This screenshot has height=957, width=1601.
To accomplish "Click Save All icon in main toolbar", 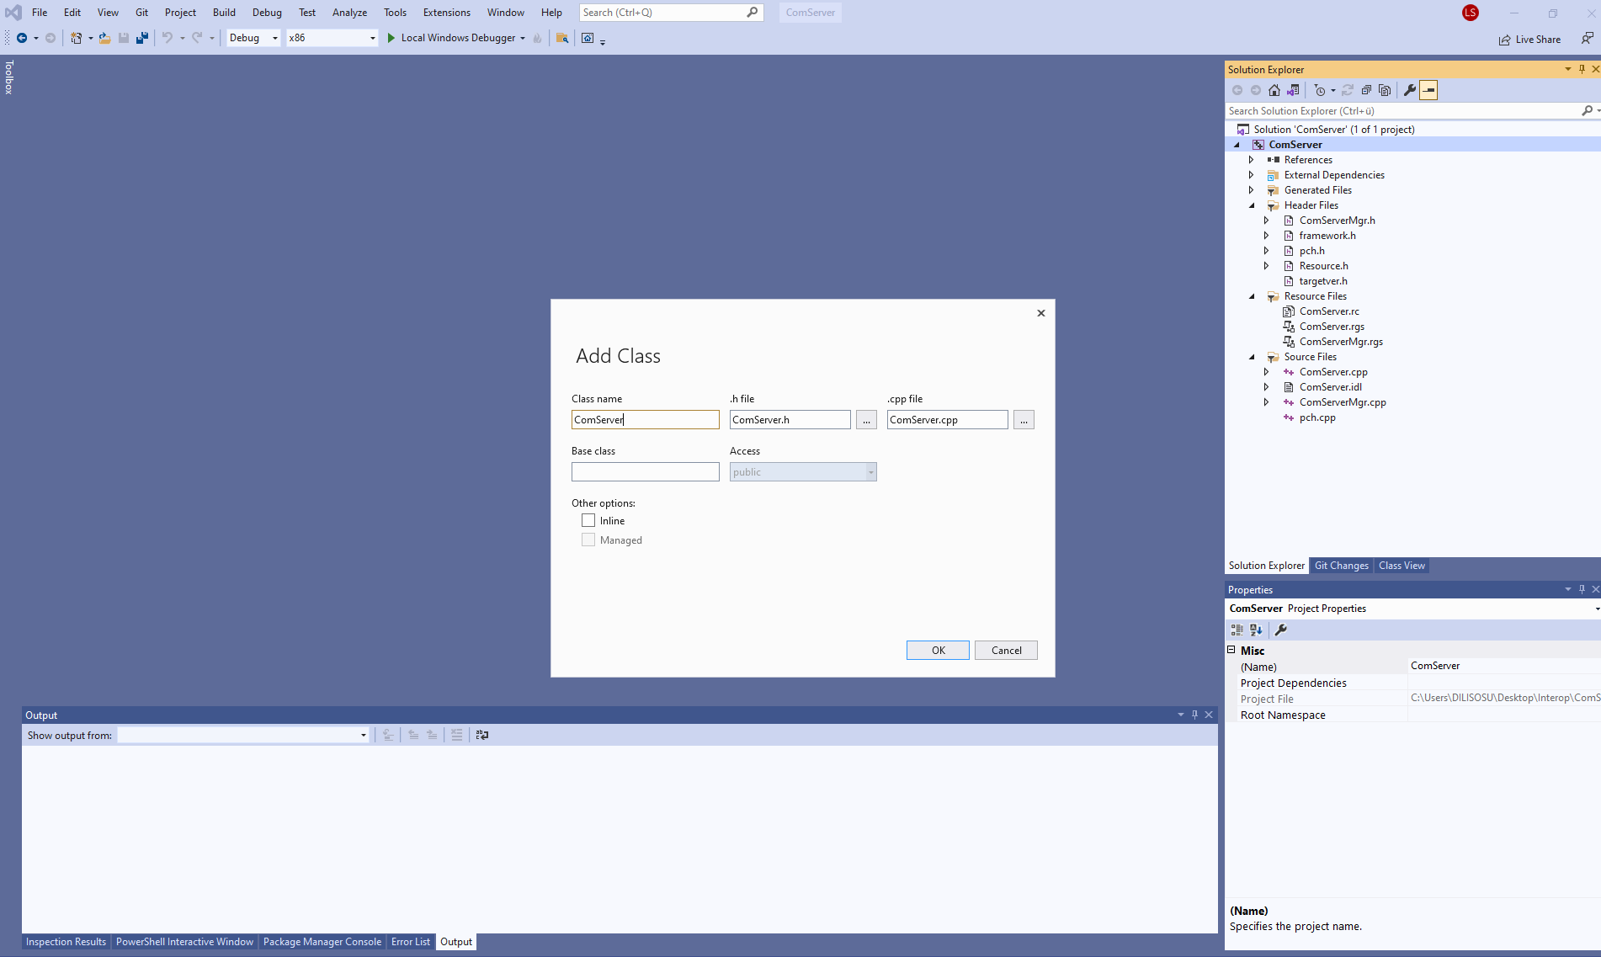I will pyautogui.click(x=142, y=38).
